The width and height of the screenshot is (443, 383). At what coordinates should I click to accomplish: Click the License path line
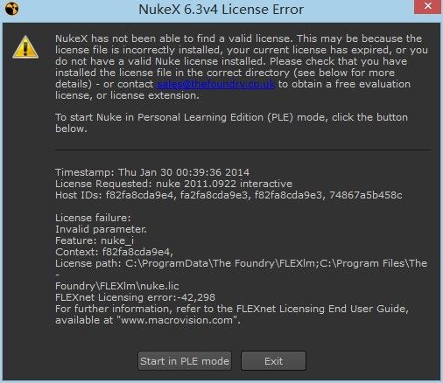(241, 263)
